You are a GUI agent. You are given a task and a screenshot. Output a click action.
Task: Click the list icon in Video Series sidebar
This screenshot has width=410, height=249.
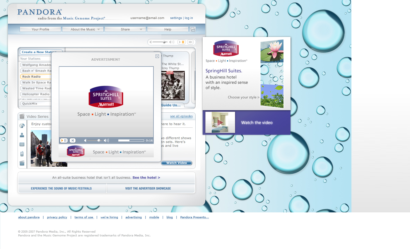click(22, 144)
